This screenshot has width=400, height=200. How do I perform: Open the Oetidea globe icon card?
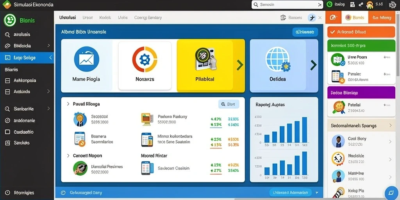(278, 59)
